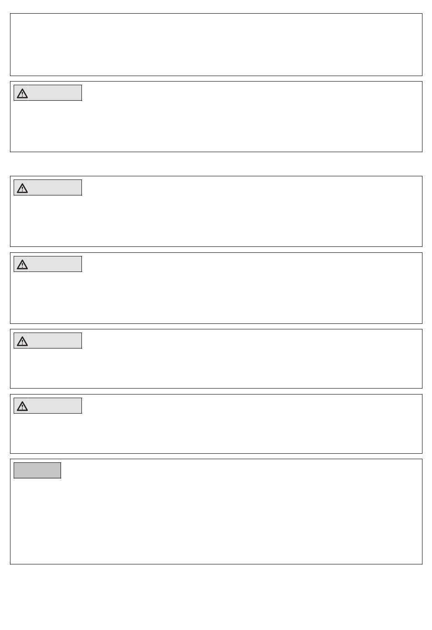Select the fourth warning triangle icon from top

22,341
